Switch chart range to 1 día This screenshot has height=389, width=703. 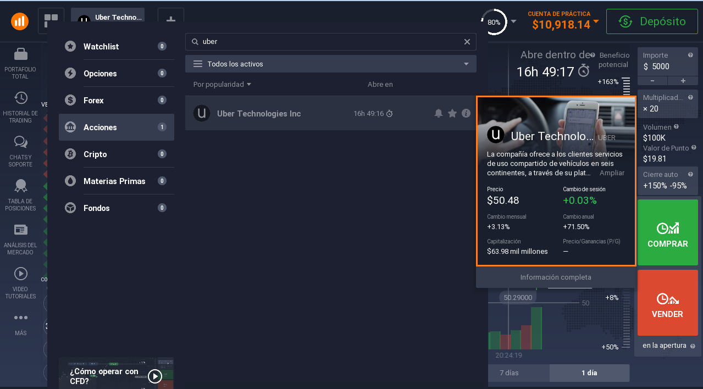pyautogui.click(x=589, y=373)
